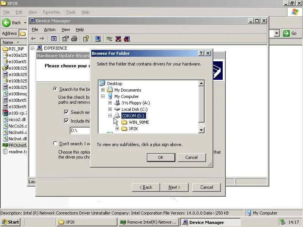Click the green Go arrow button
This screenshot has height=227, width=303.
[286, 33]
